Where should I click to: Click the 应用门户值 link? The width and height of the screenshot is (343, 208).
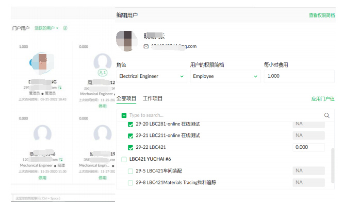[x=323, y=99]
